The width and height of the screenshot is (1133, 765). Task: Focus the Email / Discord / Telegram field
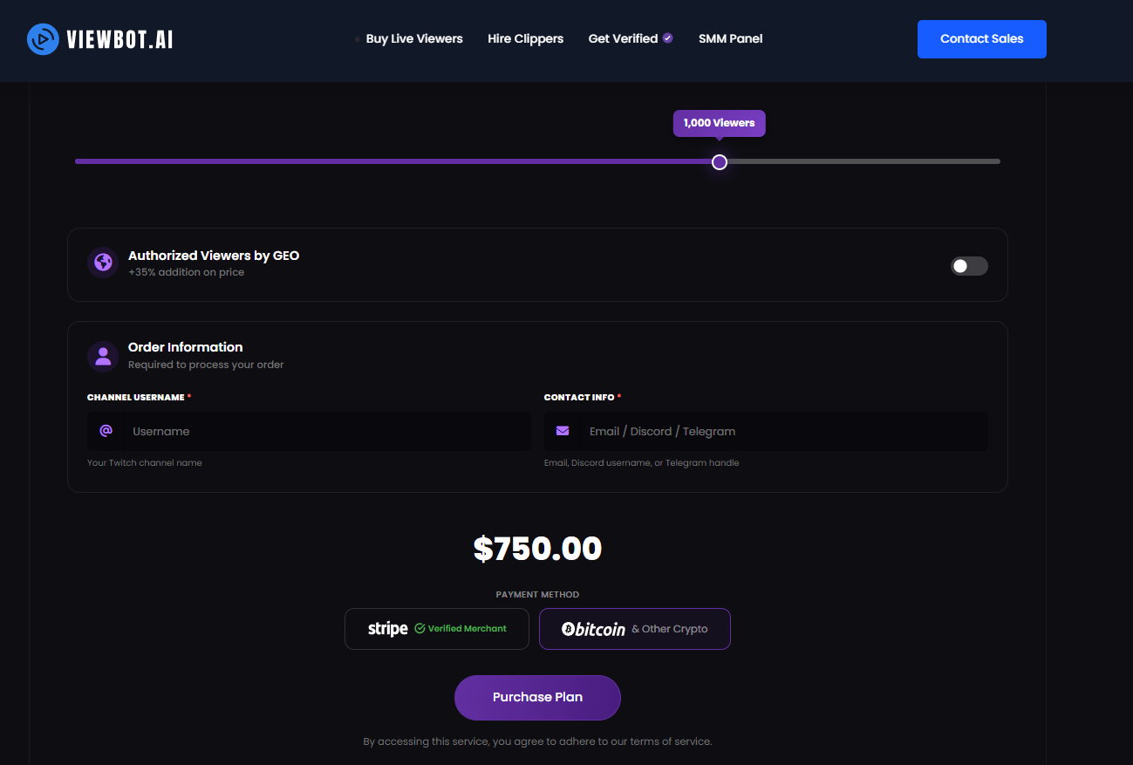tap(766, 431)
